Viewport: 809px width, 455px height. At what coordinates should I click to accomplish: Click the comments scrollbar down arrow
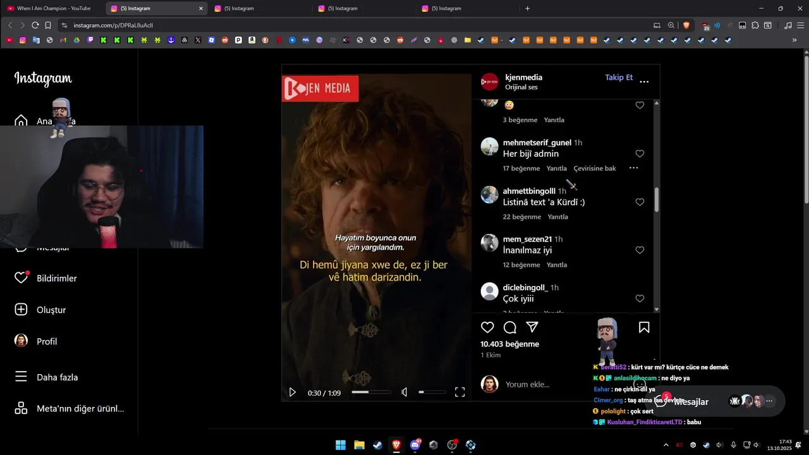coord(657,310)
